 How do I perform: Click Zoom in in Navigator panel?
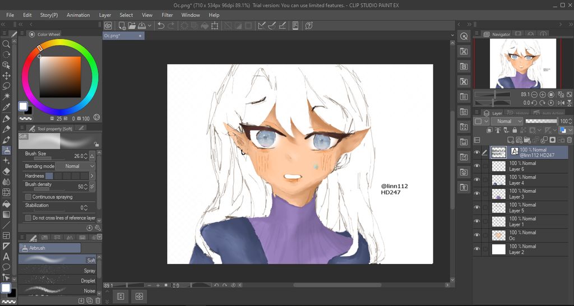(543, 95)
